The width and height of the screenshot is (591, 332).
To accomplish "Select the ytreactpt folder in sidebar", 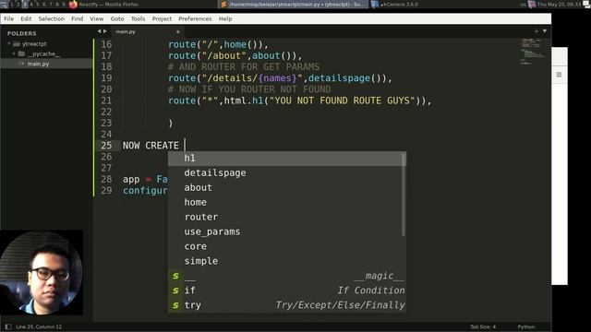I will [x=34, y=44].
